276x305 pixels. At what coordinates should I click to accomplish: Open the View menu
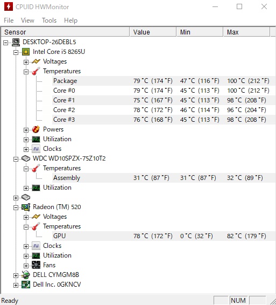[27, 20]
